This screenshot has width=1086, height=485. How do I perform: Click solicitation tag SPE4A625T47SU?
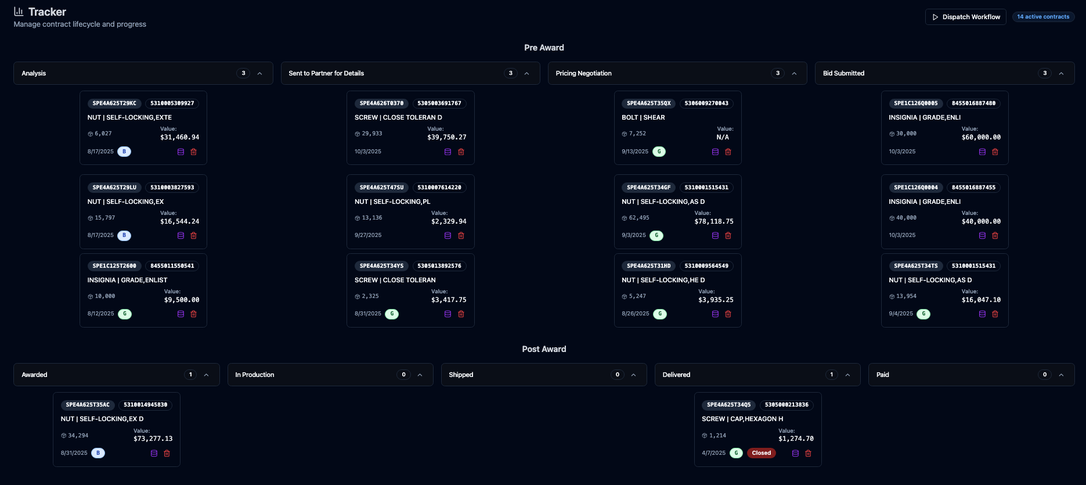[x=381, y=188]
